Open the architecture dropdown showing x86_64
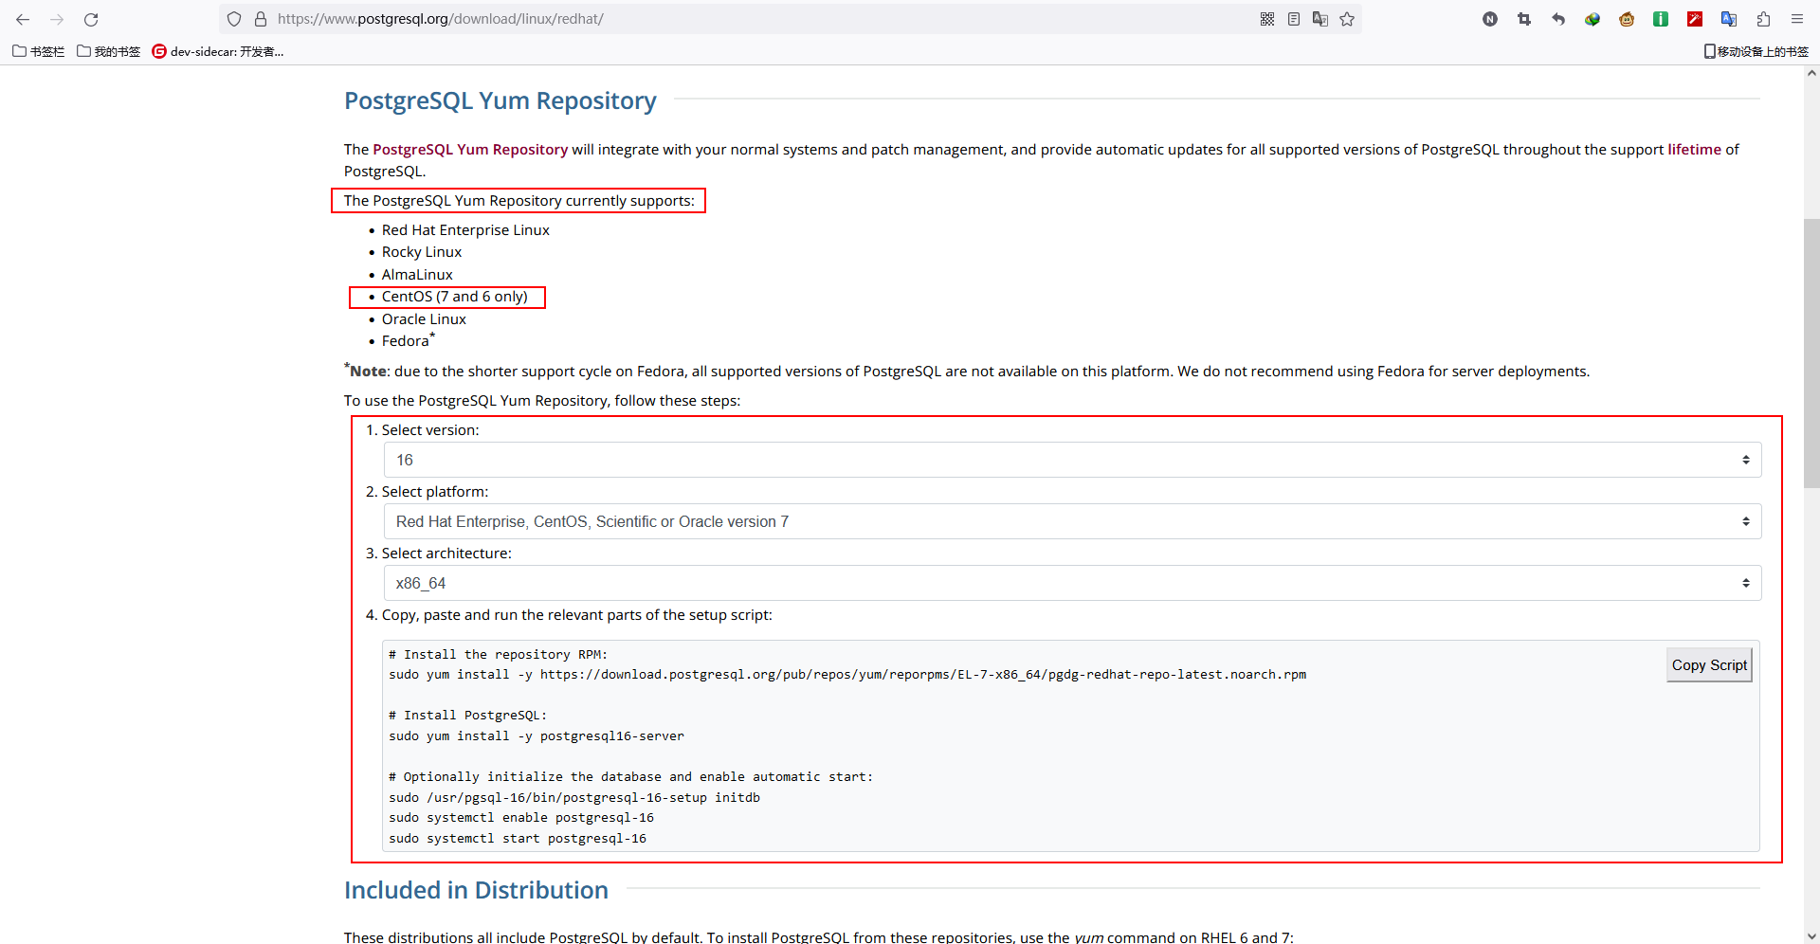 click(1072, 583)
